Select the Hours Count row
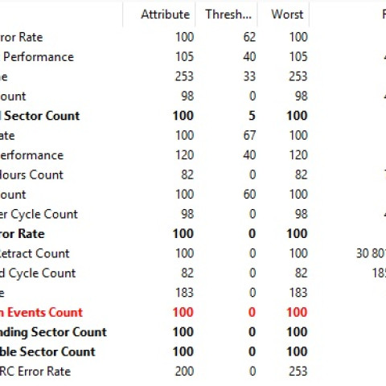The height and width of the screenshot is (386, 386). click(x=193, y=175)
